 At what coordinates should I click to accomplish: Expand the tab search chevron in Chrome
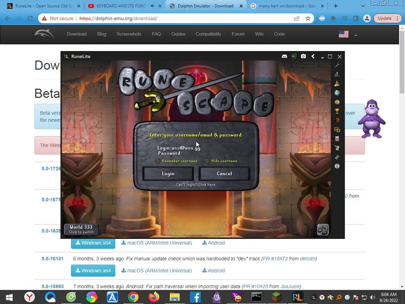(363, 6)
